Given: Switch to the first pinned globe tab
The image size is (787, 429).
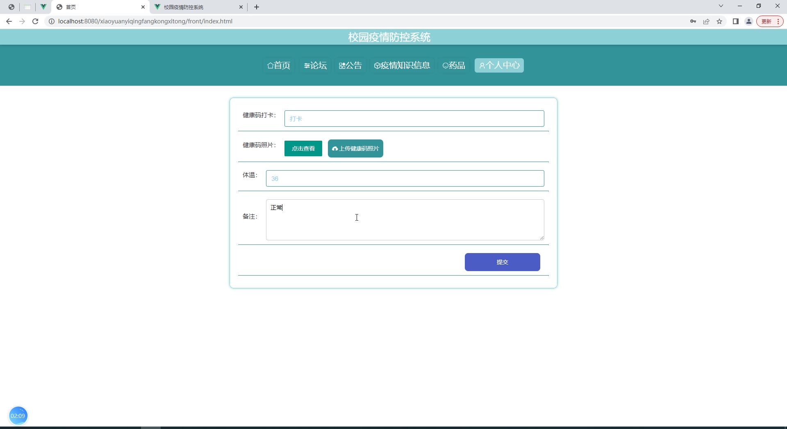Looking at the screenshot, I should (x=11, y=7).
